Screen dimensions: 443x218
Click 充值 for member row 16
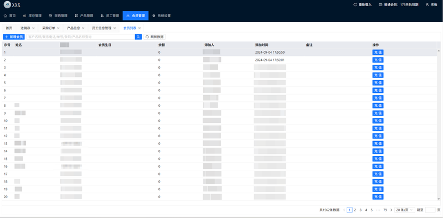[x=378, y=167]
